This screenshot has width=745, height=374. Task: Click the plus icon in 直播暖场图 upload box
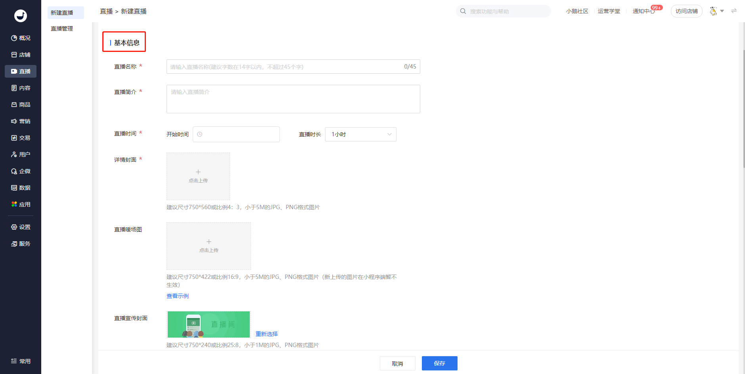coord(209,242)
